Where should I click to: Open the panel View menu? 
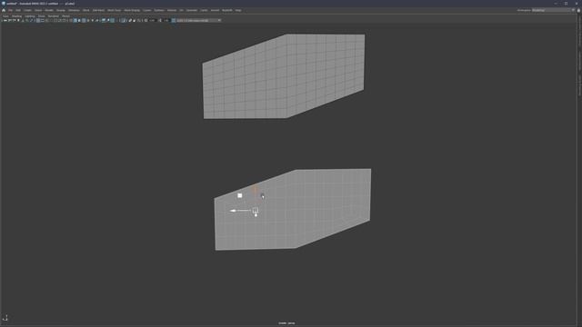[5, 16]
